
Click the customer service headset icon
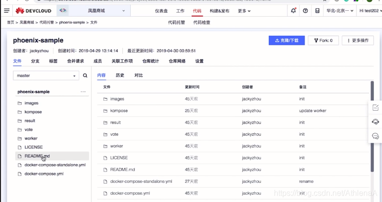[x=376, y=121]
